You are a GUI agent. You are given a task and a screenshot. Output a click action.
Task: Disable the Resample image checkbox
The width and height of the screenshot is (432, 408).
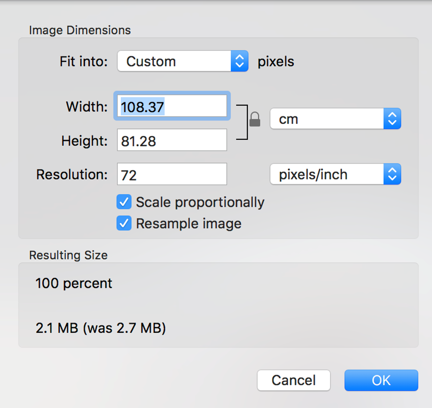(124, 223)
